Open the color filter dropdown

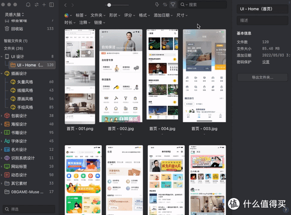coord(67,15)
